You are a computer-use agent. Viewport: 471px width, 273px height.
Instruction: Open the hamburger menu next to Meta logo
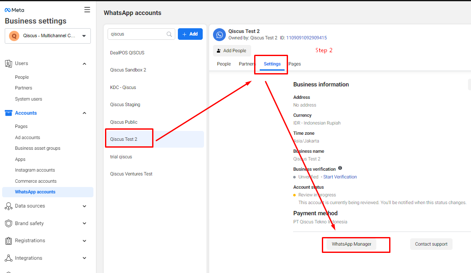pos(87,10)
